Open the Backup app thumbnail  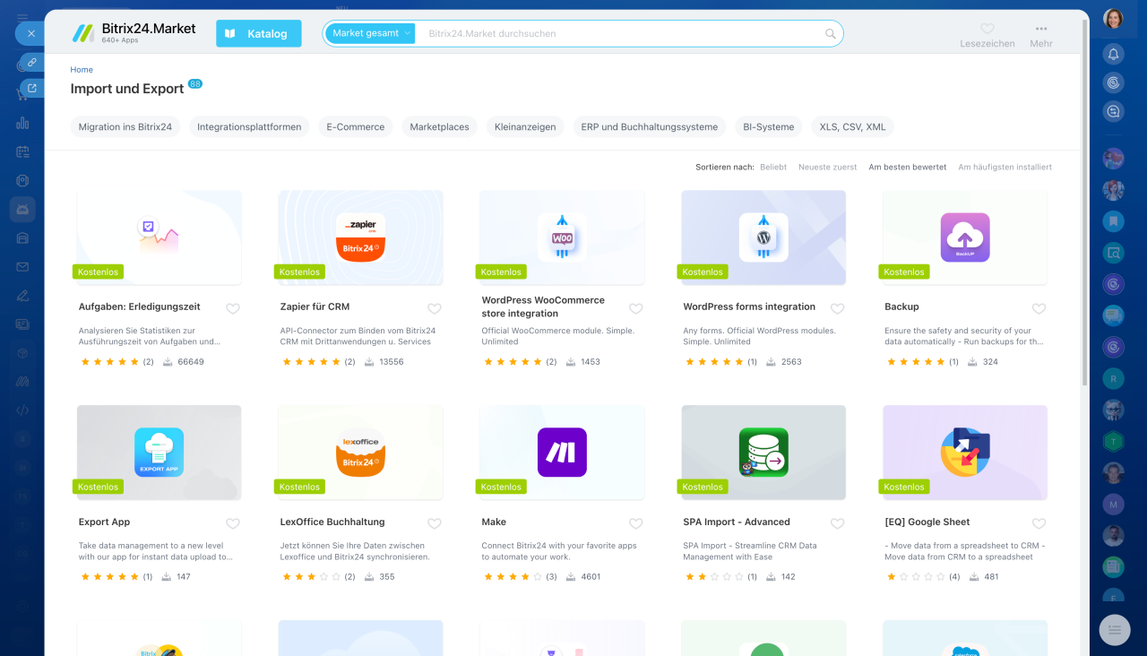[x=965, y=237]
